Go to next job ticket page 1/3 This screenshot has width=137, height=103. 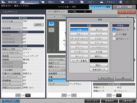(28, 95)
